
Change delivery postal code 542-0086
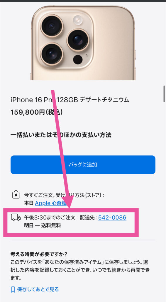pyautogui.click(x=112, y=218)
